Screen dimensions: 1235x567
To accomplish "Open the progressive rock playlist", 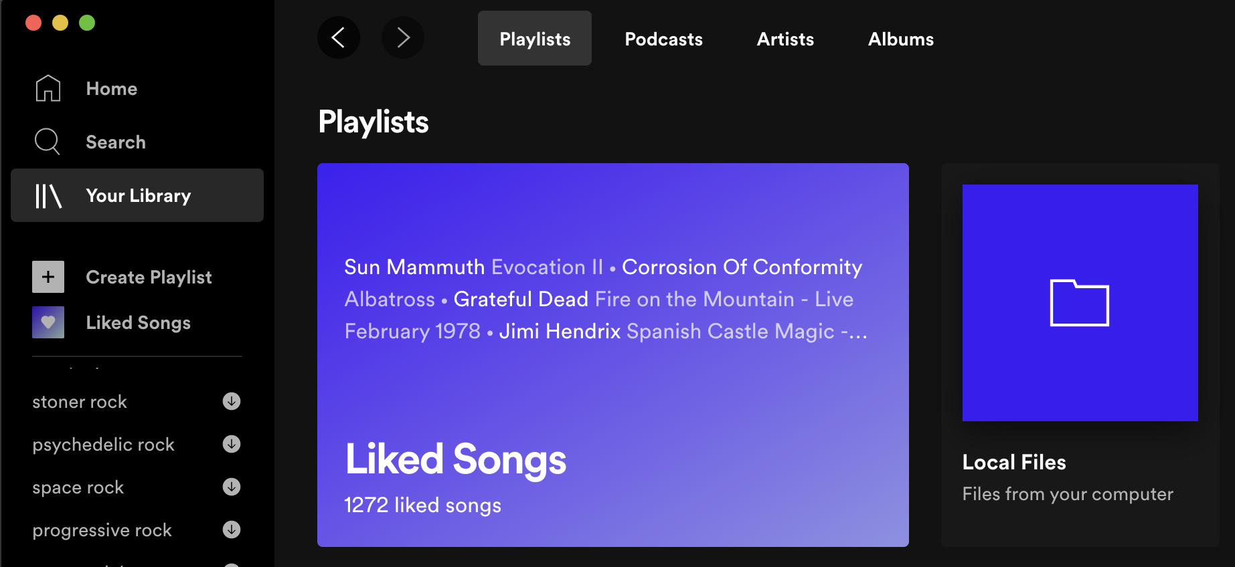I will click(x=102, y=530).
